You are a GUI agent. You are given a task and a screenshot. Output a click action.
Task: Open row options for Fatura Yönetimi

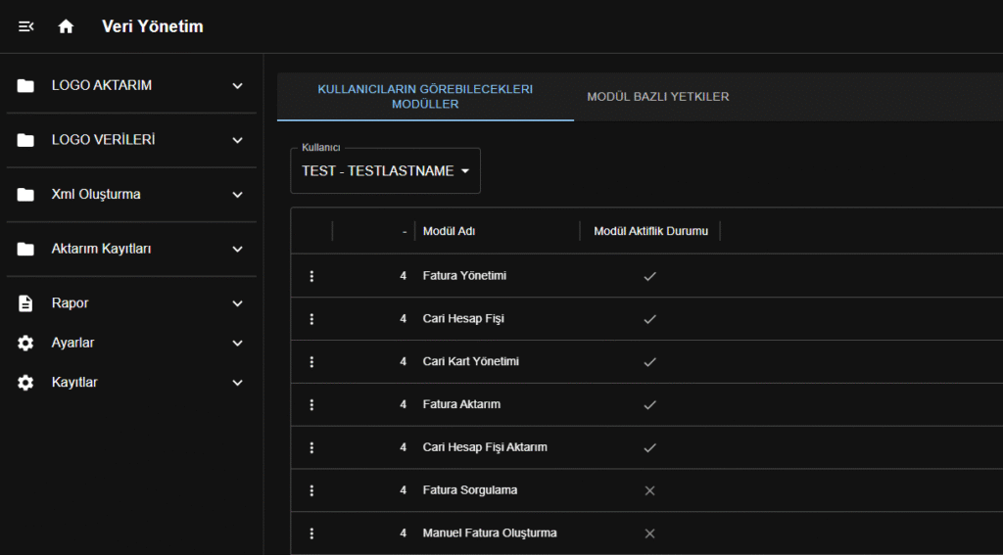coord(311,276)
